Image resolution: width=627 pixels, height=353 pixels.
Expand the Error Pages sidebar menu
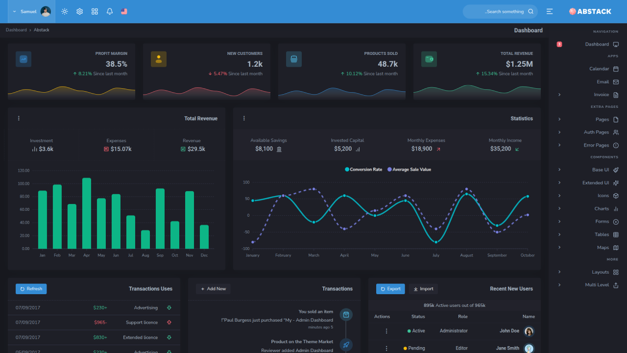(x=588, y=145)
